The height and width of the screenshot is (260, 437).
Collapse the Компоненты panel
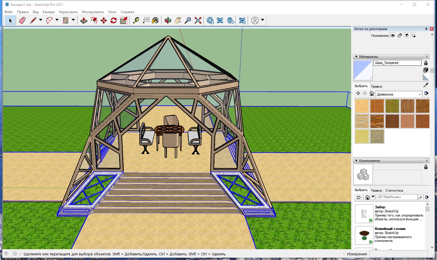356,161
